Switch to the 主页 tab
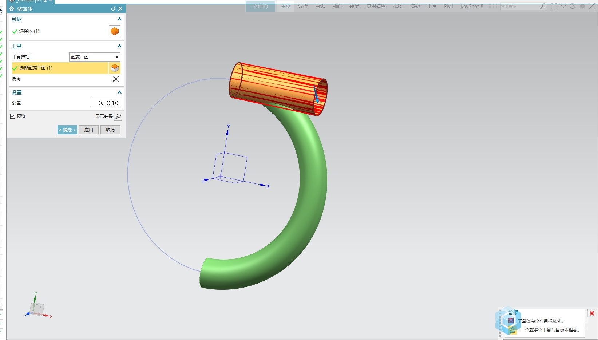Viewport: 598px width, 340px height. click(286, 6)
